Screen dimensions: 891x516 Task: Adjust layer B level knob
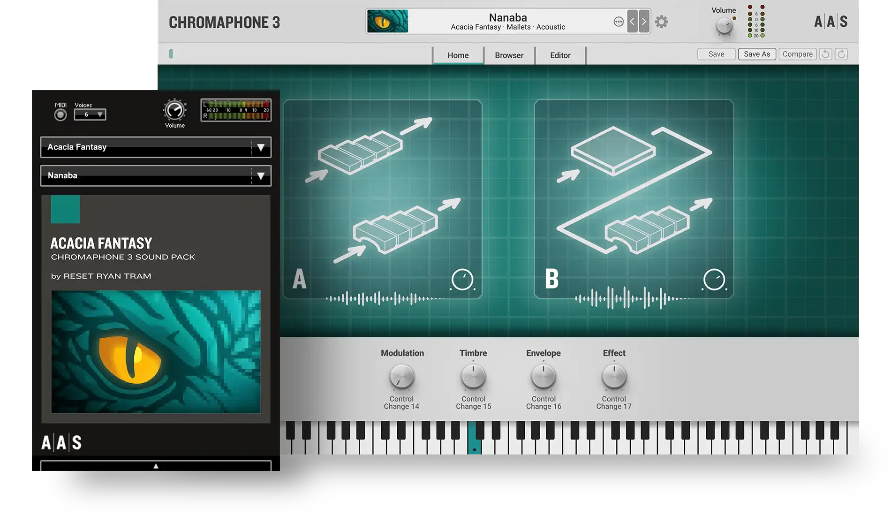714,280
